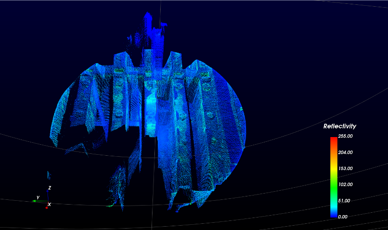The image size is (388, 230).
Task: Click the 102.00 legend tick label
Action: (345, 184)
